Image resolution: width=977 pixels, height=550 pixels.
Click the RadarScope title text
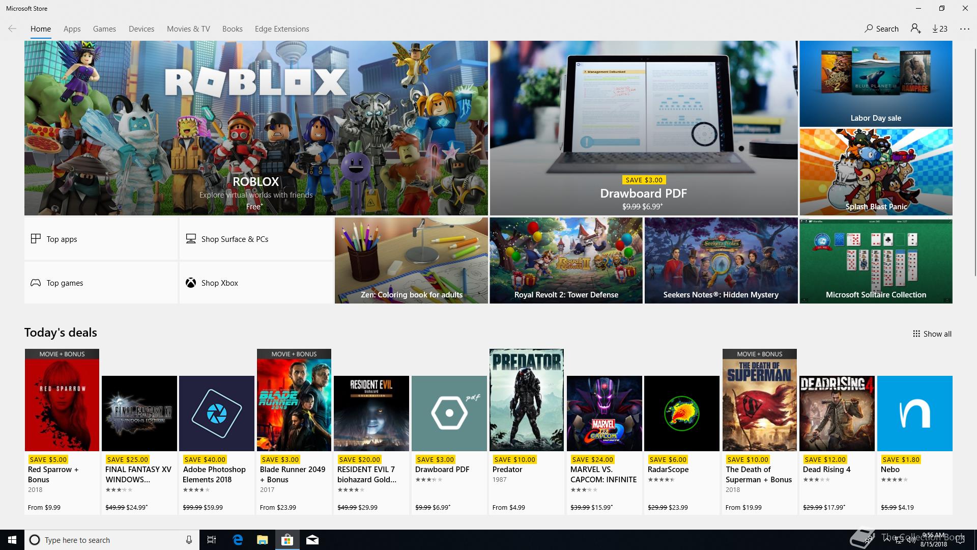coord(668,470)
